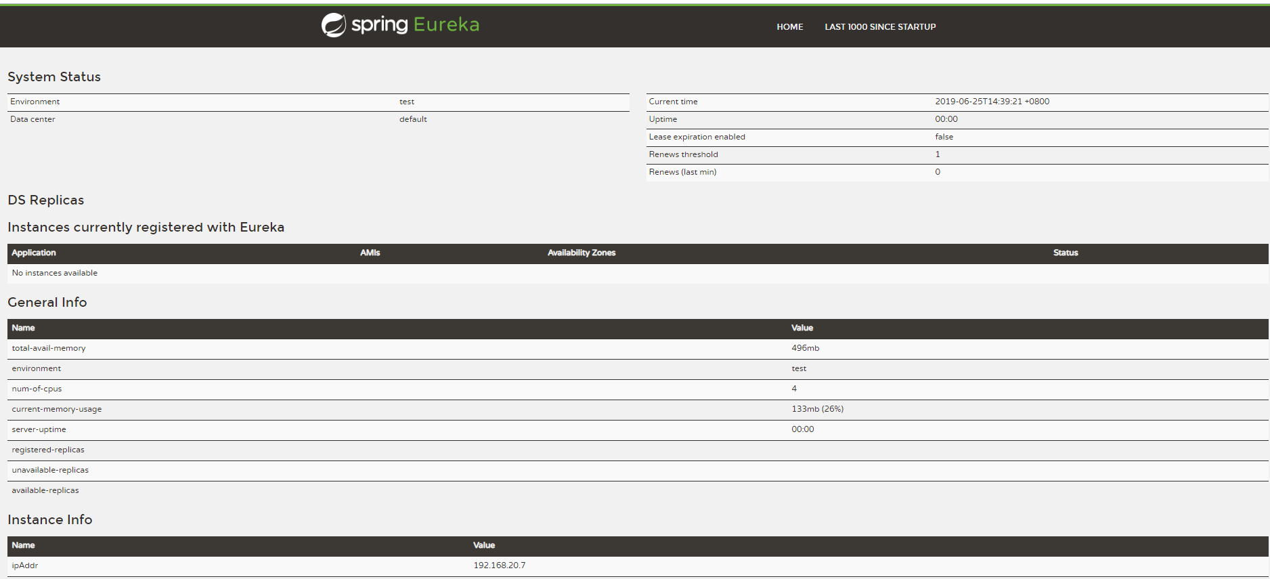Select the 'Renews (last min)' label
This screenshot has width=1270, height=579.
[682, 172]
